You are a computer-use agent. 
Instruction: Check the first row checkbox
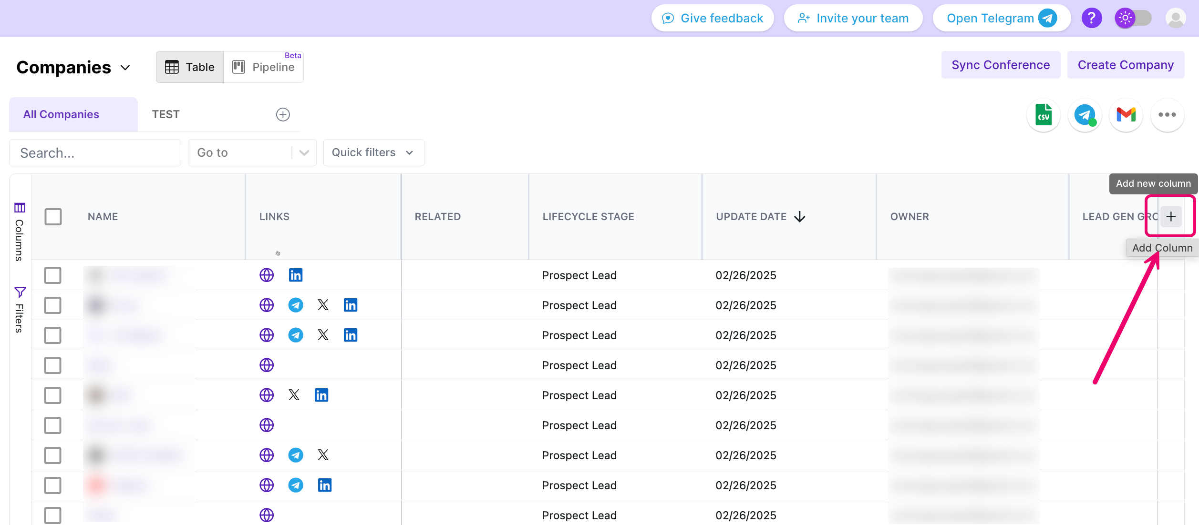pyautogui.click(x=52, y=275)
